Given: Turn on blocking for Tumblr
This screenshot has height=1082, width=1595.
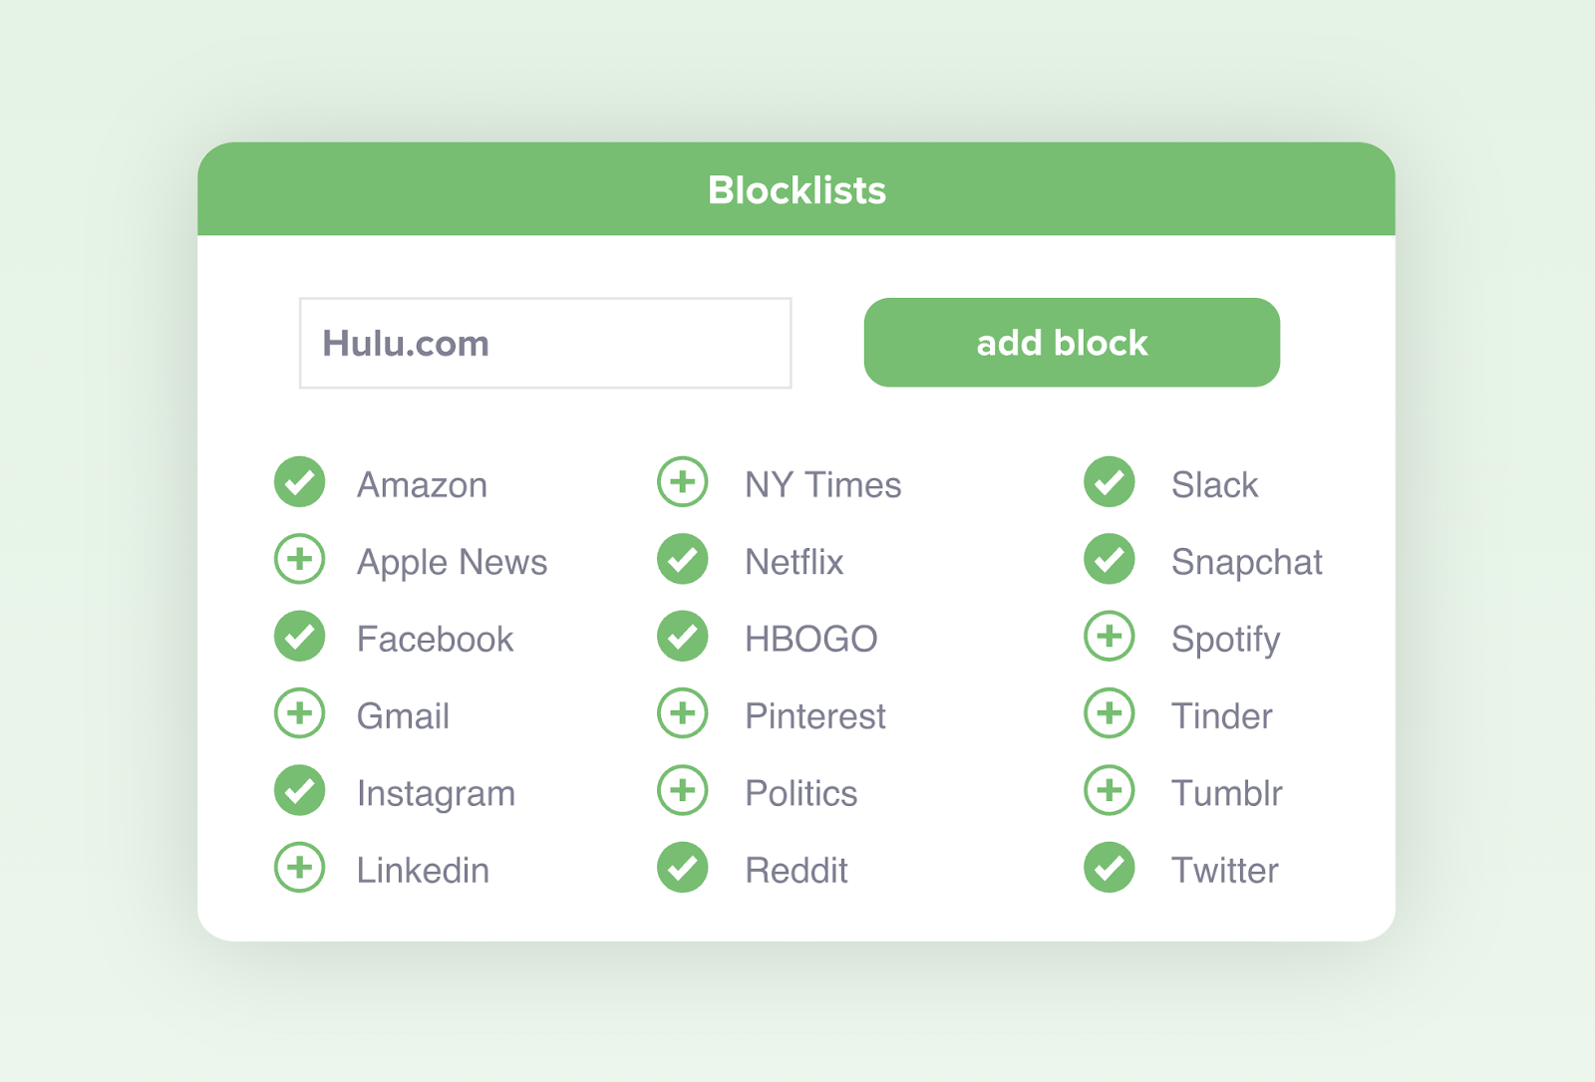Looking at the screenshot, I should [1109, 790].
